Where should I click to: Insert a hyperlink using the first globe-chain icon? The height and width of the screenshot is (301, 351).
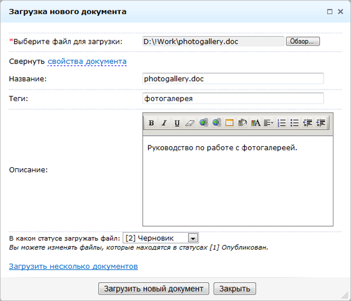(204, 123)
